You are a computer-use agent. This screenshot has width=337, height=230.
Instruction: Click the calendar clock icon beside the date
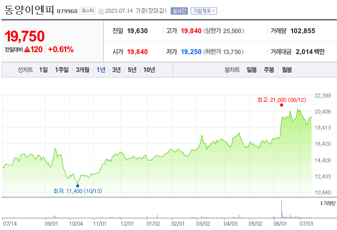point(101,11)
